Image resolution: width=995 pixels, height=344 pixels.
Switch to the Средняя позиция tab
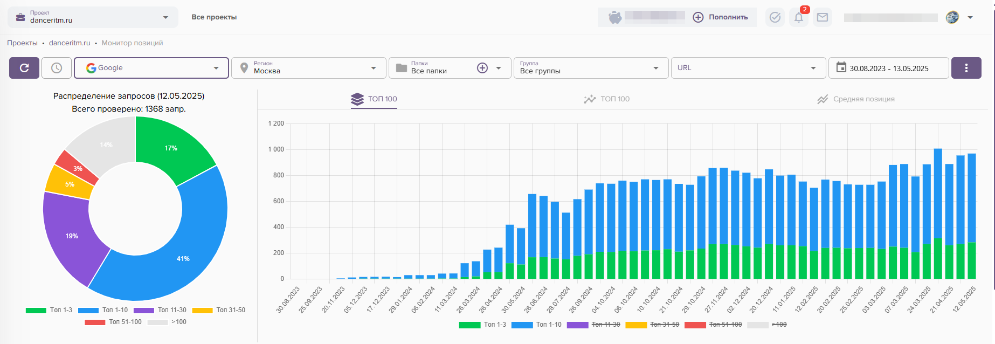point(856,99)
